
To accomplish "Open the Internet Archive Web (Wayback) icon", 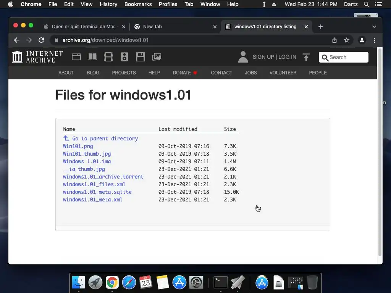I will pos(76,57).
